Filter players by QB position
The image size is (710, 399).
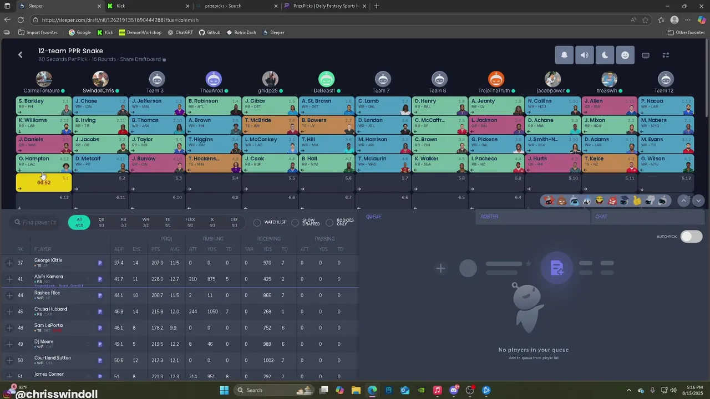coord(102,222)
